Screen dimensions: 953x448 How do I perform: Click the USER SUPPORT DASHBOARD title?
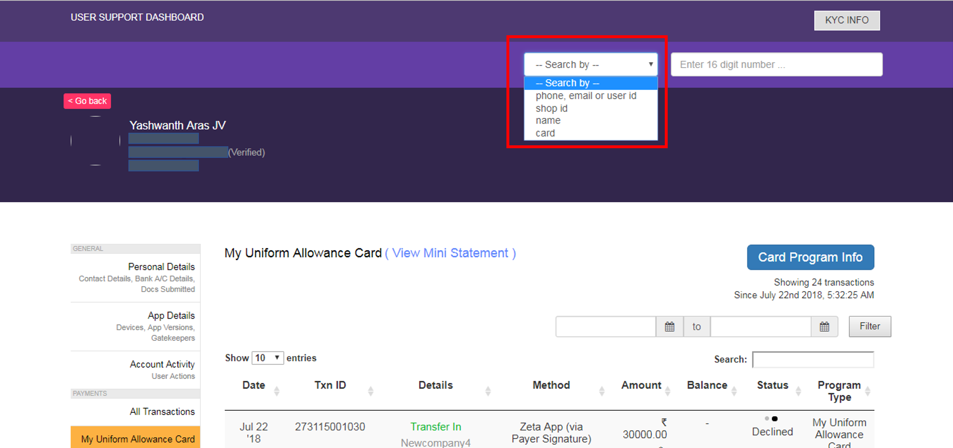tap(137, 17)
